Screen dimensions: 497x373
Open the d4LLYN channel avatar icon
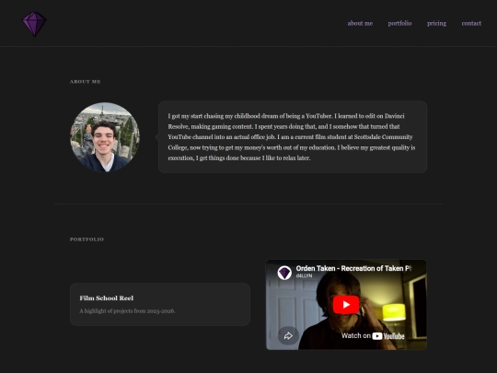pos(284,273)
